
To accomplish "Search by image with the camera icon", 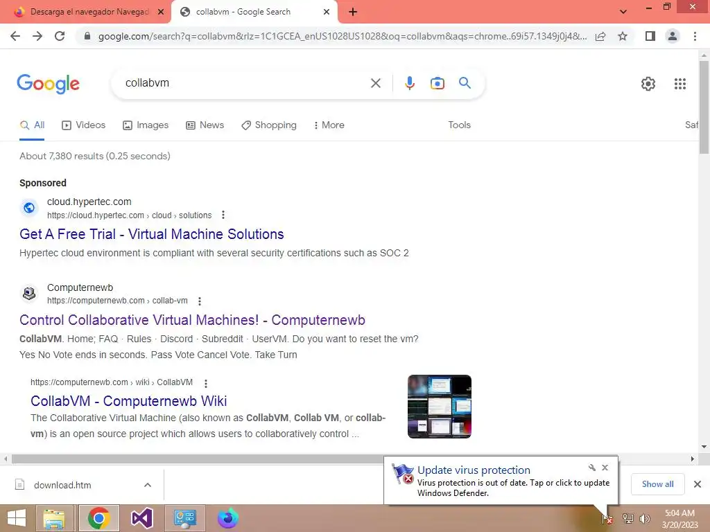I will tap(437, 83).
